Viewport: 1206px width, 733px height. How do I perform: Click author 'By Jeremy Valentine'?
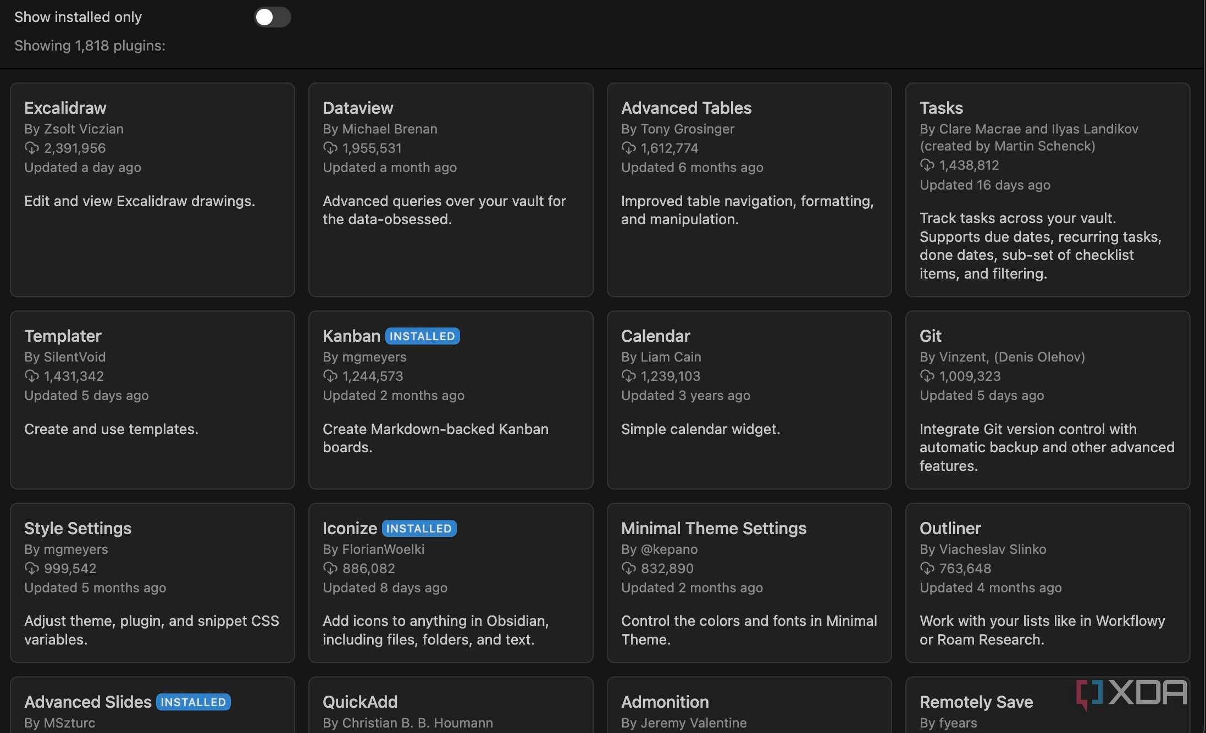pyautogui.click(x=684, y=723)
